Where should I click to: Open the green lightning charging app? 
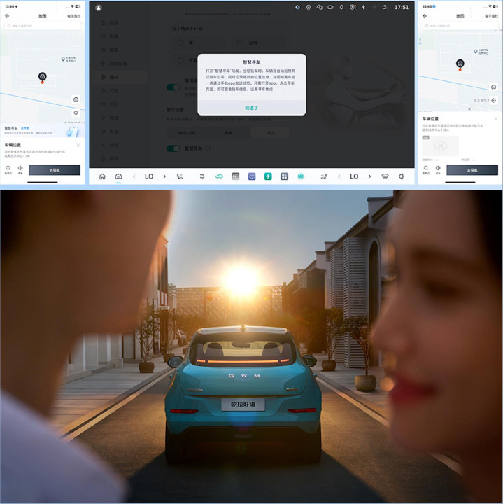(268, 176)
